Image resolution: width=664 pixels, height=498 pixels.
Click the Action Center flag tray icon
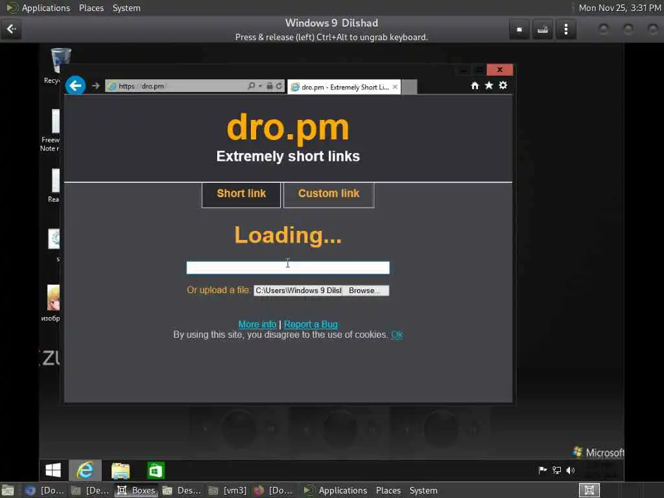pos(543,470)
